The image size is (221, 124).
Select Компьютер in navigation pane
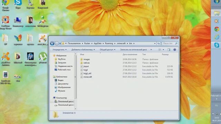point(61,98)
